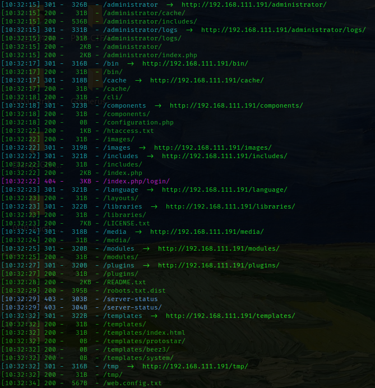
Task: Click the [10:32:34] timestamp
Action: (x=21, y=384)
